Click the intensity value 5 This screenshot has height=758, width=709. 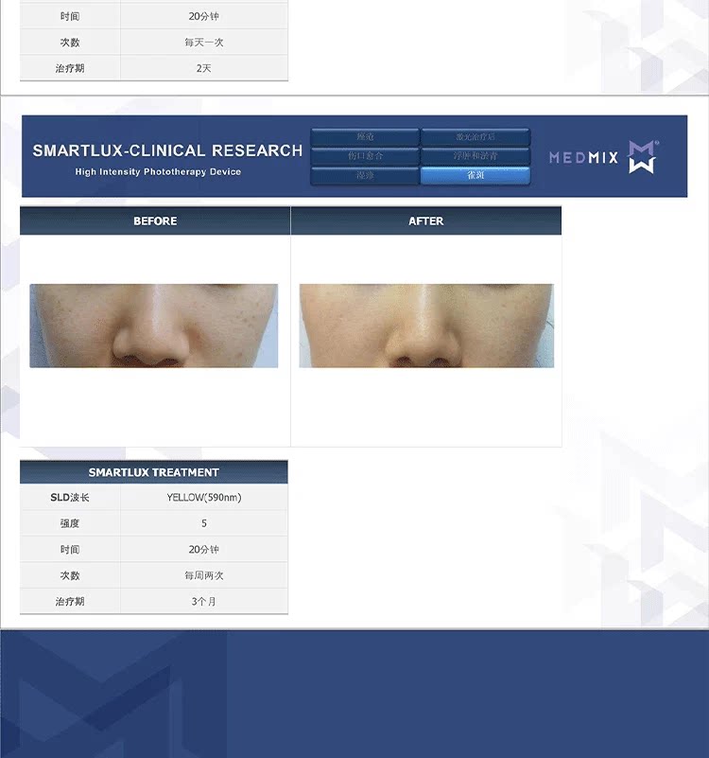pyautogui.click(x=204, y=523)
